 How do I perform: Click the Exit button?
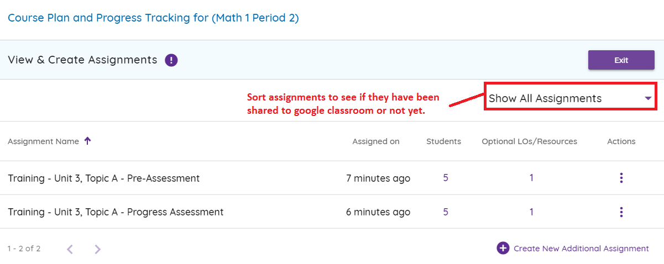tap(621, 60)
